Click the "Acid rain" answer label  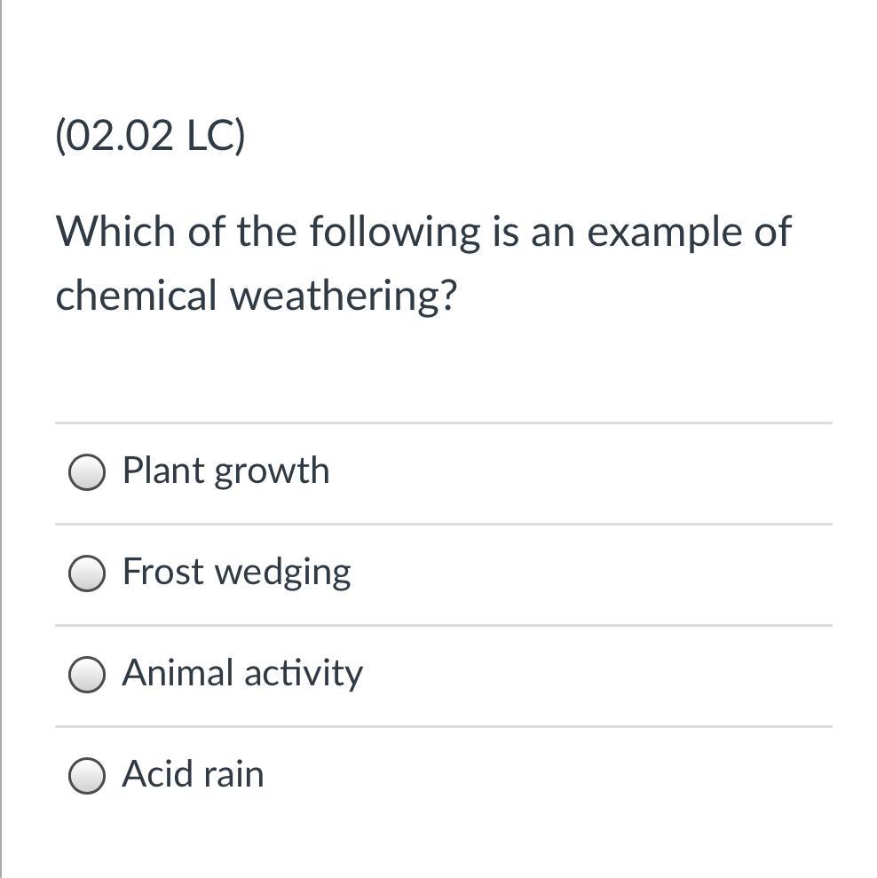193,774
